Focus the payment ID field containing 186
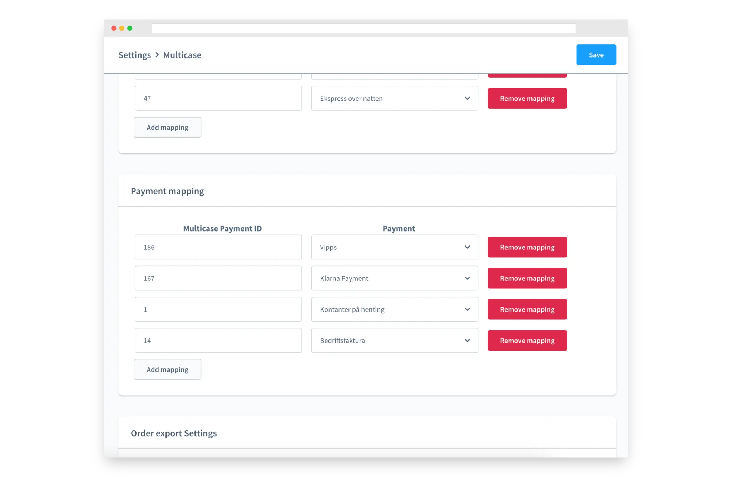Screen dimensions: 732x477 (x=218, y=247)
